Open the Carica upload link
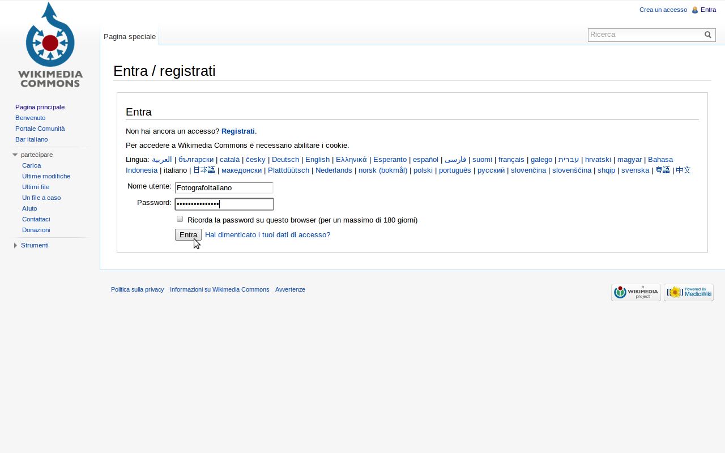Screen dimensions: 725x453 (31, 165)
